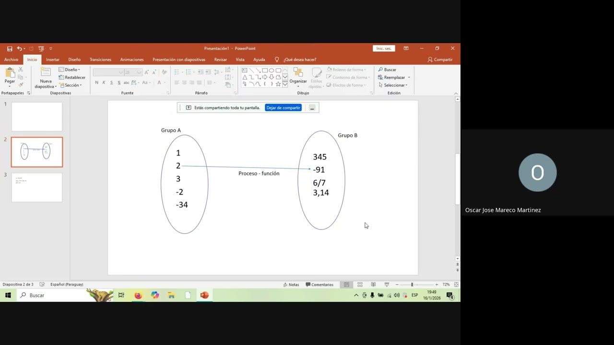Center text in Párrafo group
The height and width of the screenshot is (345, 614).
click(x=184, y=82)
